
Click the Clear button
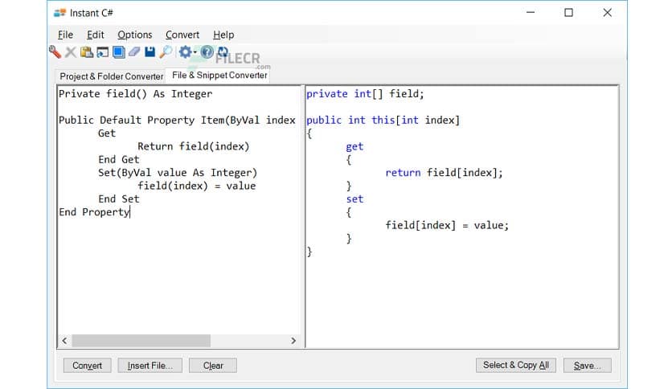[213, 366]
